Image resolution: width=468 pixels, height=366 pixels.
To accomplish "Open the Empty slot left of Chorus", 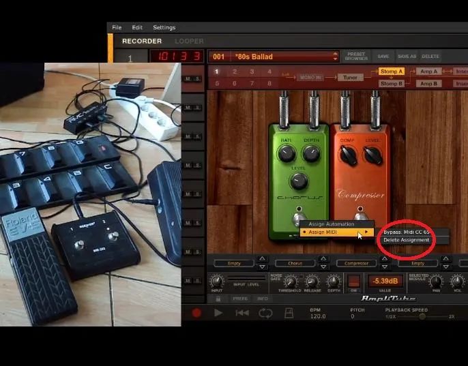I will pyautogui.click(x=234, y=263).
